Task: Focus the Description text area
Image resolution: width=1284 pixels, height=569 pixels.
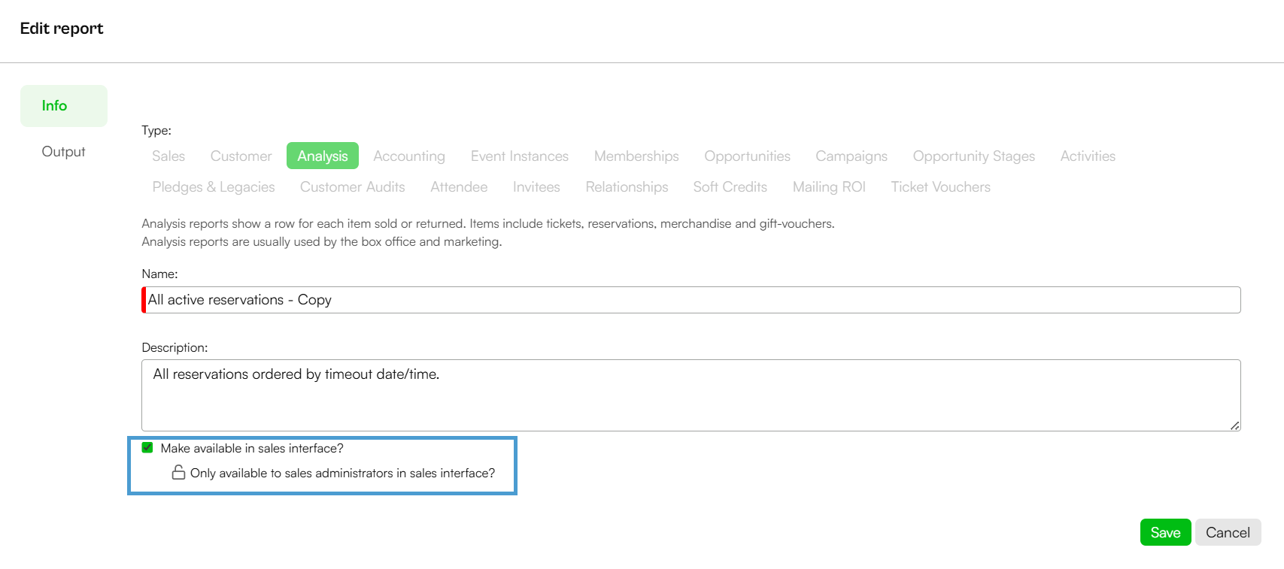Action: [691, 395]
